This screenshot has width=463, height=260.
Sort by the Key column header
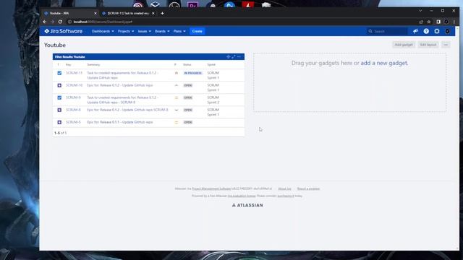(x=69, y=64)
